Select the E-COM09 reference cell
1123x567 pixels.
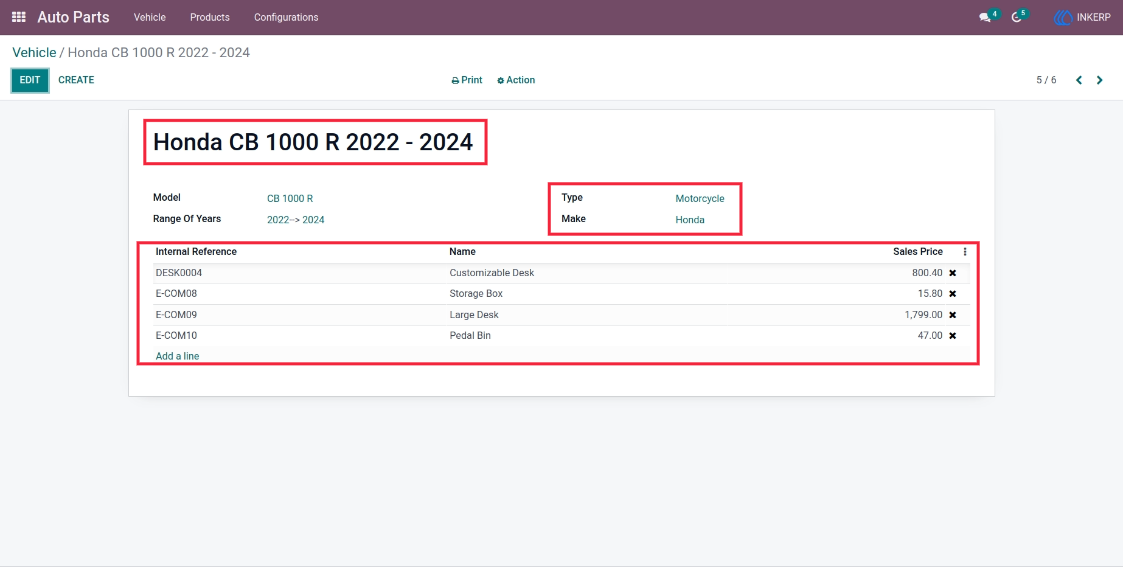(176, 315)
